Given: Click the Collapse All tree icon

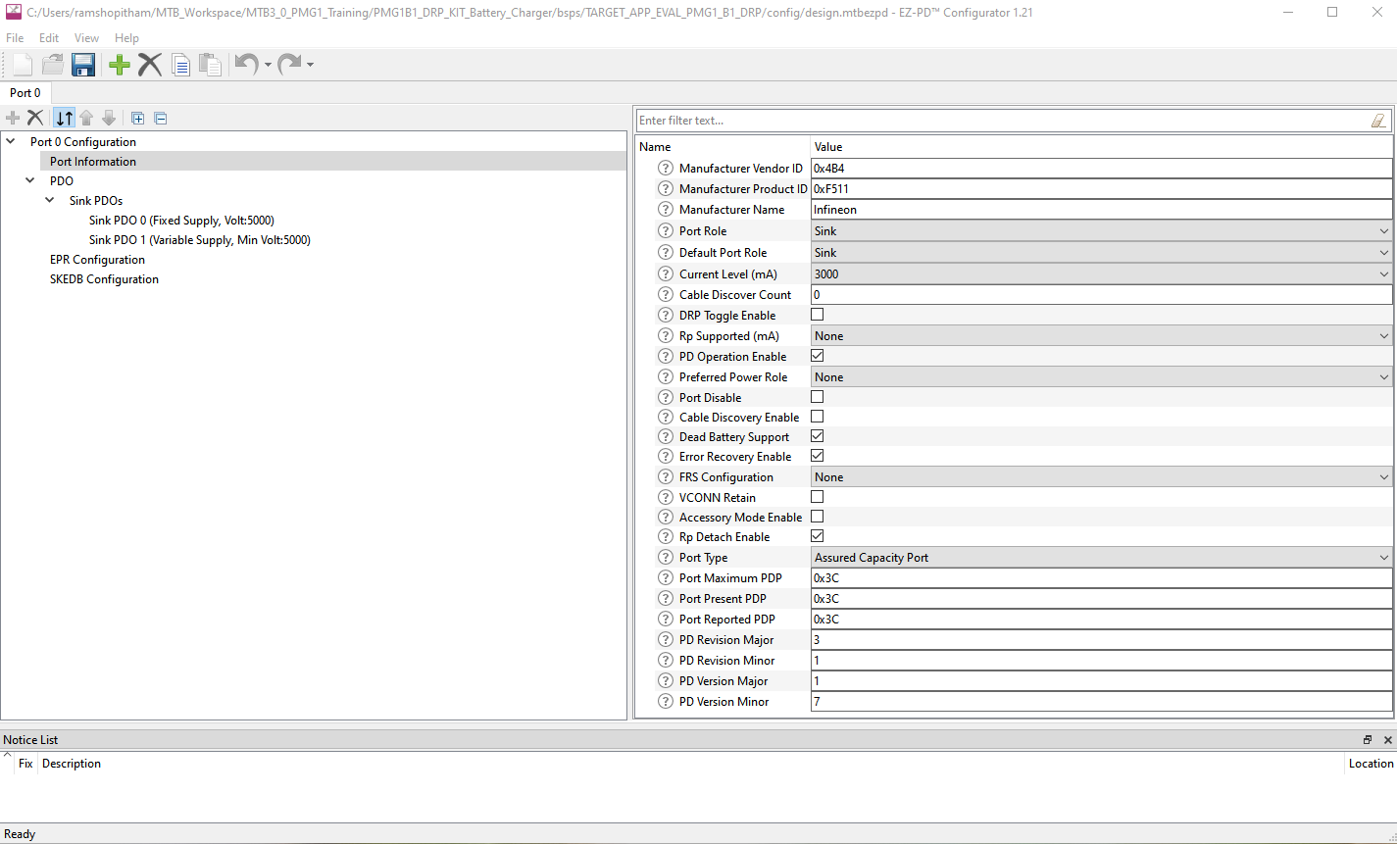Looking at the screenshot, I should tap(161, 119).
